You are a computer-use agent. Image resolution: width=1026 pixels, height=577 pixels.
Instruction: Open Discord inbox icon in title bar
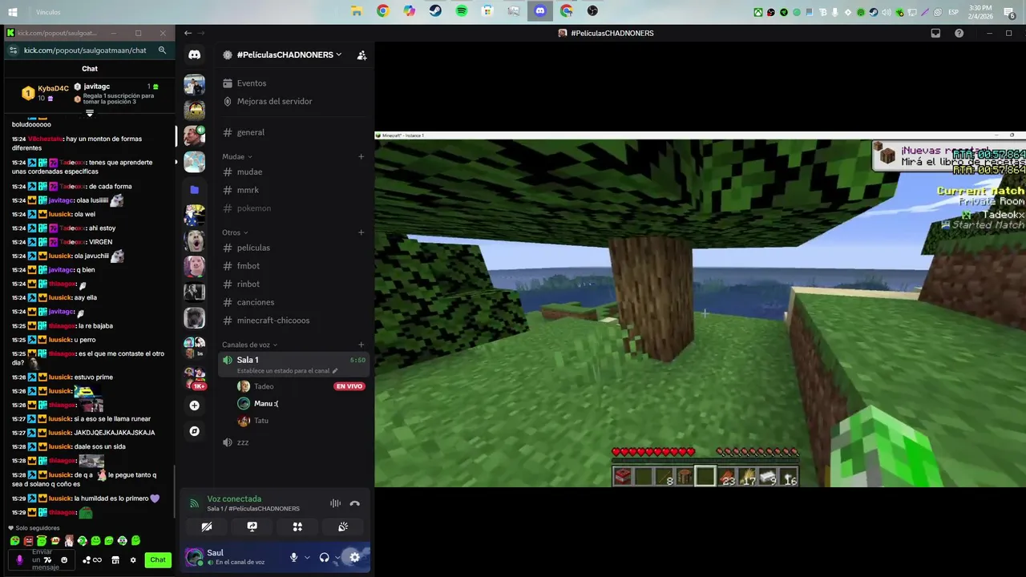tap(935, 33)
